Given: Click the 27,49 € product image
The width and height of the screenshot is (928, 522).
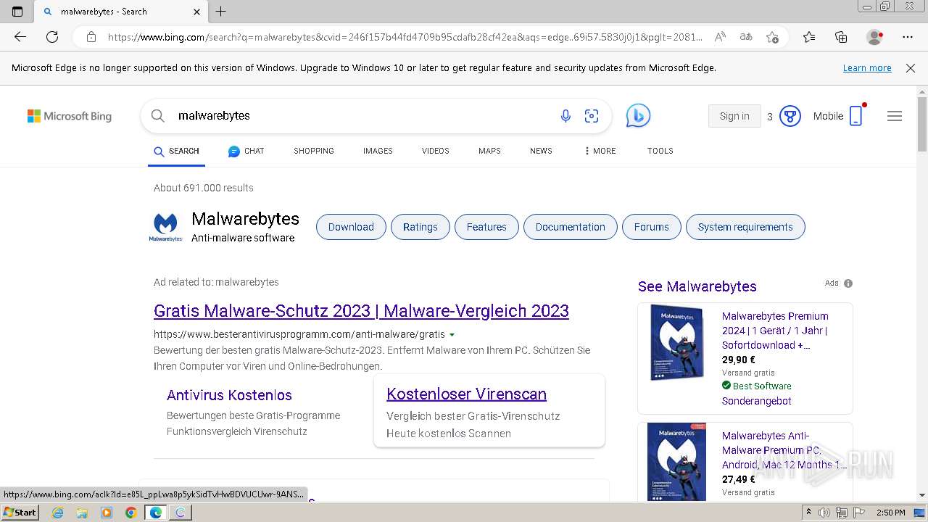Looking at the screenshot, I should pyautogui.click(x=677, y=462).
